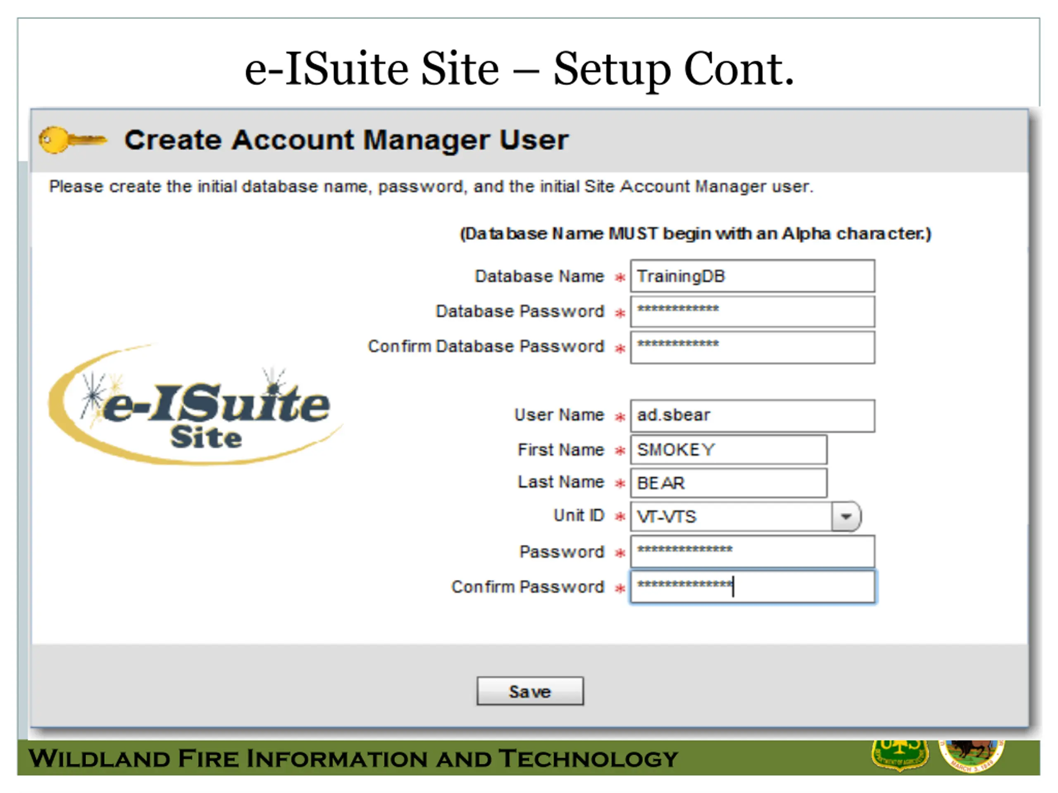Focus the First Name field with SMOKEY
This screenshot has height=793, width=1058.
729,449
